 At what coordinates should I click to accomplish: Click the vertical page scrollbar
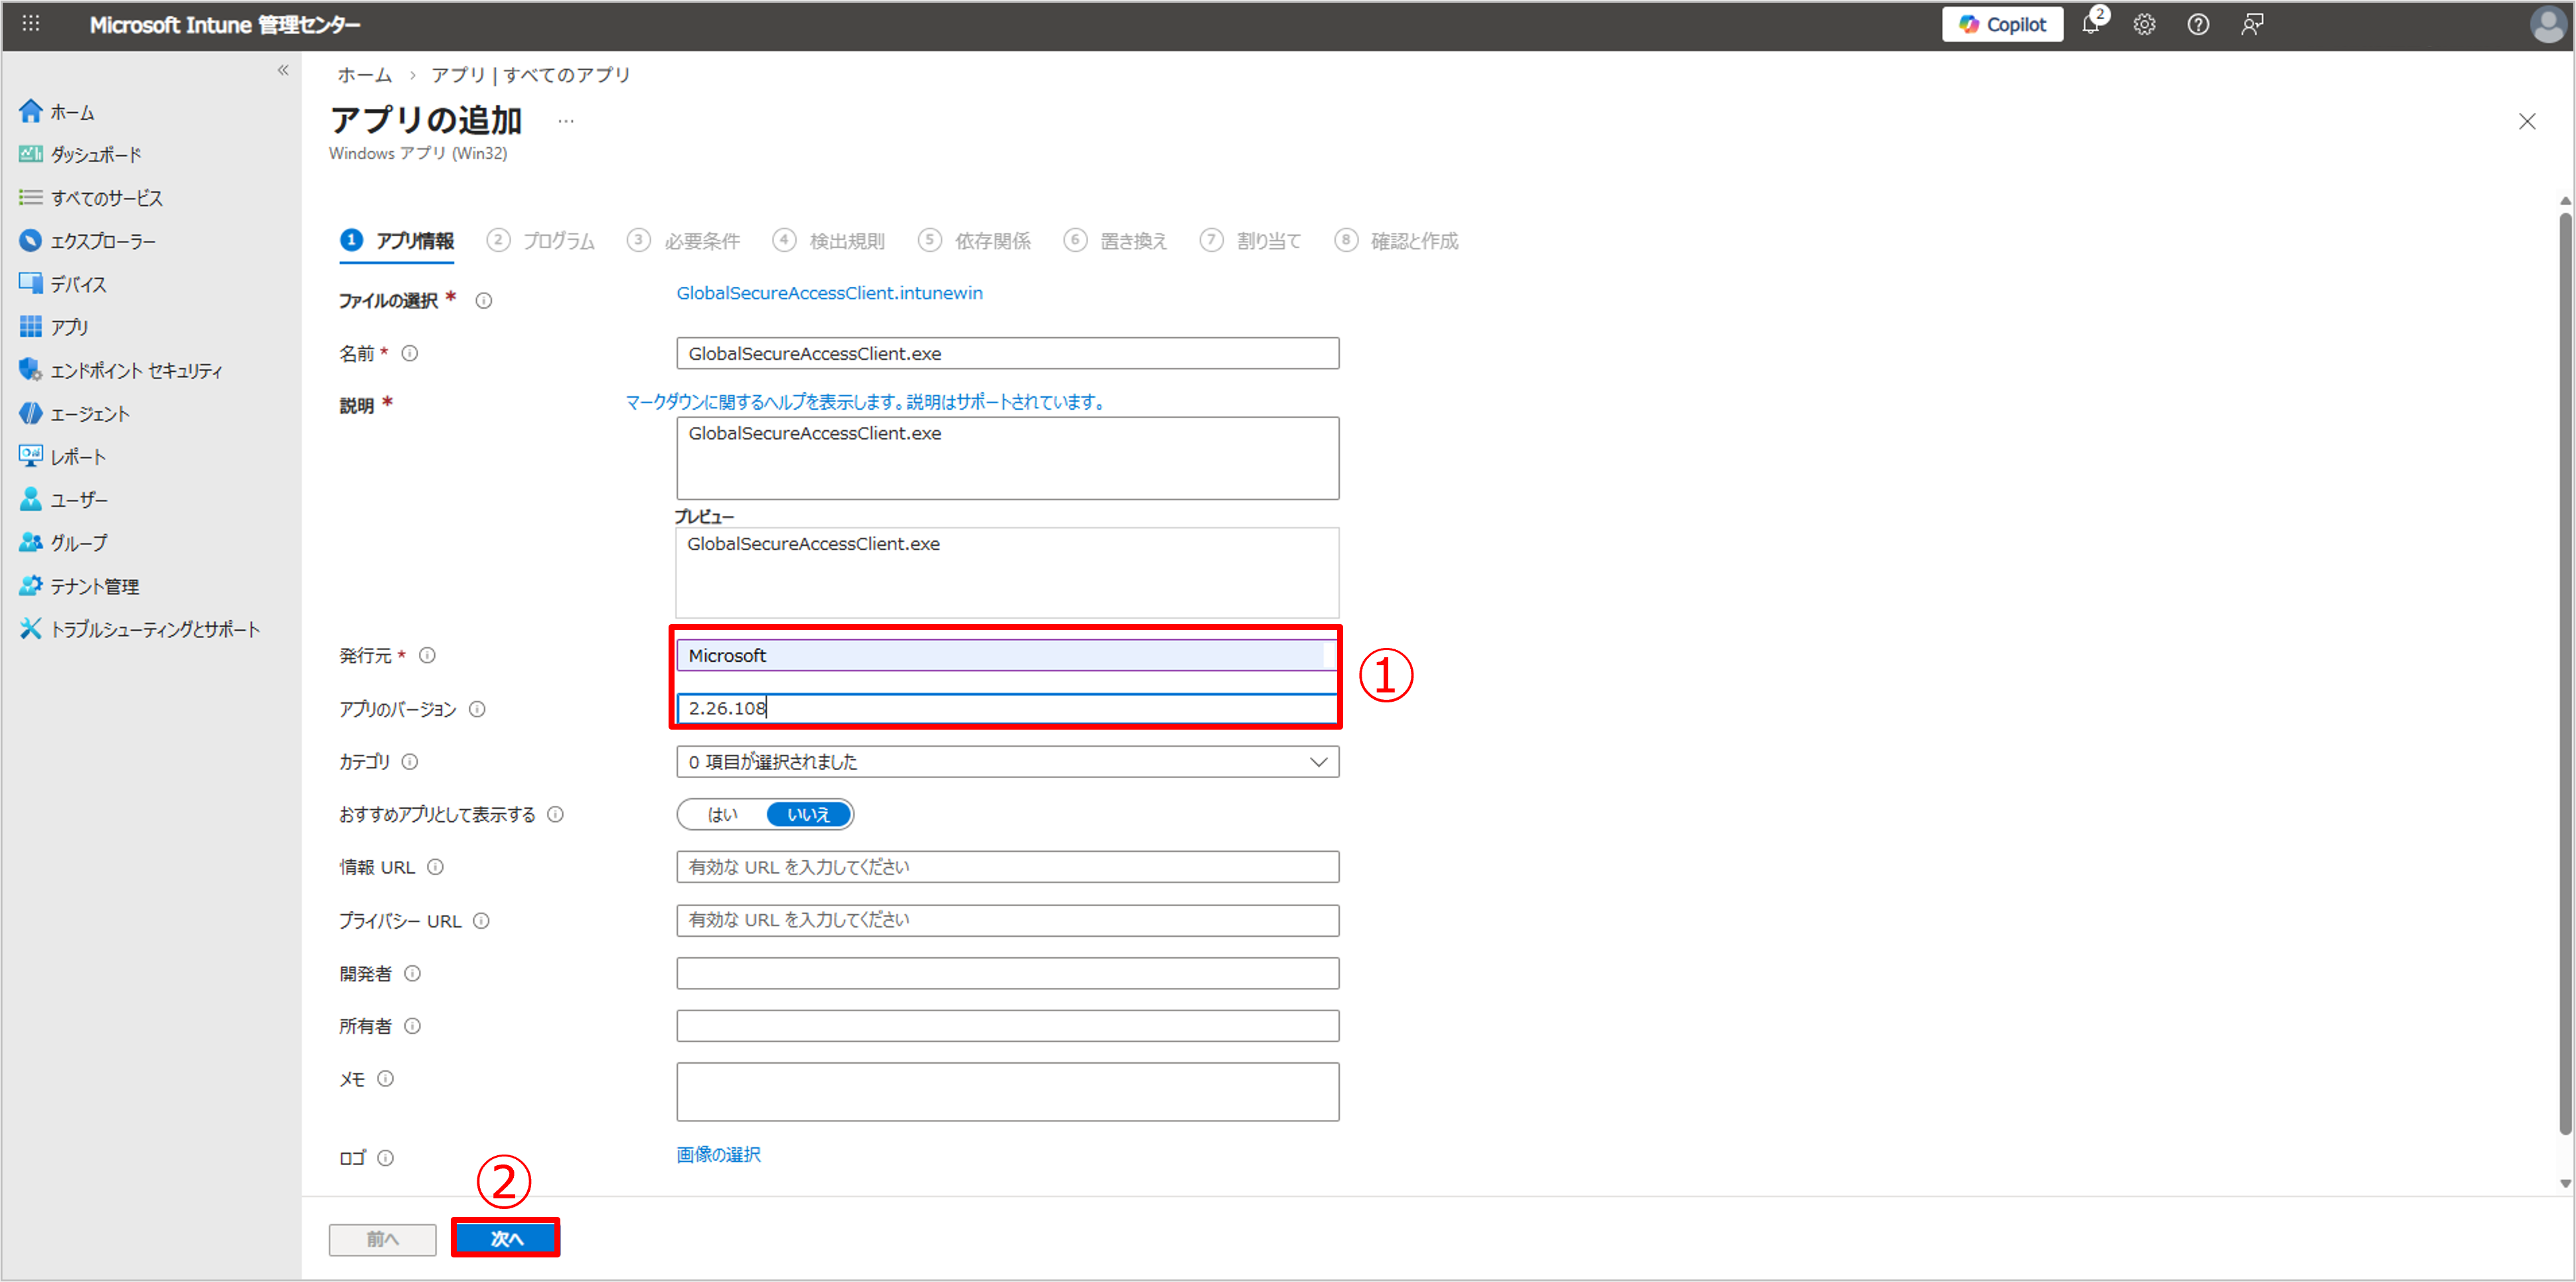click(x=2564, y=674)
